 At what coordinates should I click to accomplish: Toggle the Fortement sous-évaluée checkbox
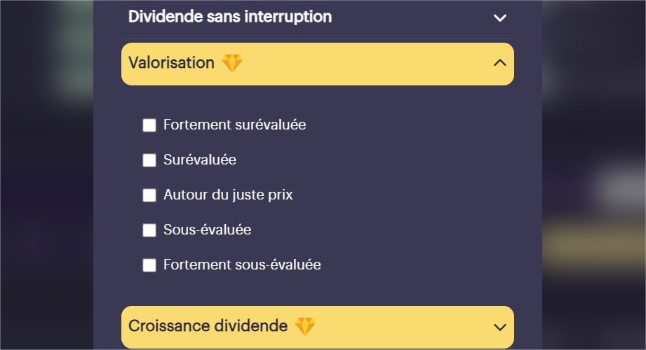[x=149, y=265]
